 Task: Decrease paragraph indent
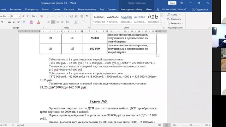[x=71, y=16]
